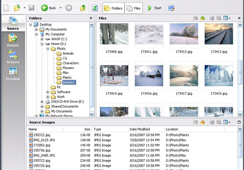
Task: Click the refresh icon in toolbar
Action: pyautogui.click(x=95, y=8)
